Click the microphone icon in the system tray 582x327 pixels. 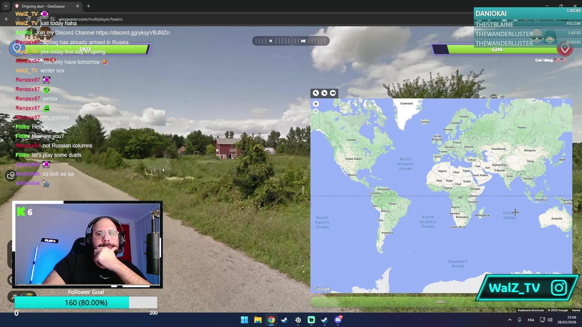519,320
